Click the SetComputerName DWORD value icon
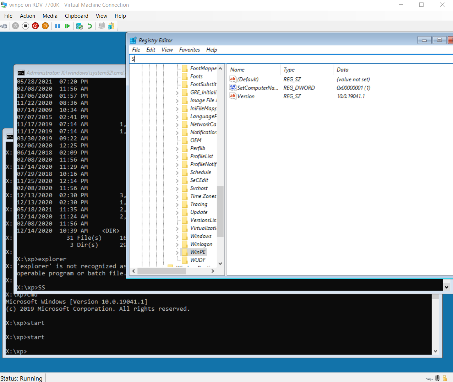This screenshot has width=453, height=382. coord(233,88)
